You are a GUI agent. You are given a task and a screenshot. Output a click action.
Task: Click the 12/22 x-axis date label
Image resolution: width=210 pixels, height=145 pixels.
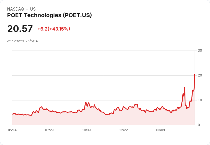point(124,130)
